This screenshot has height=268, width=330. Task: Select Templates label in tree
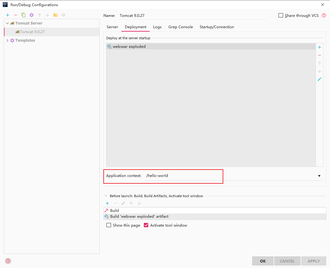coord(25,40)
